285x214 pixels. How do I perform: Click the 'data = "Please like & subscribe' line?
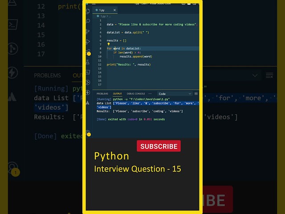point(152,25)
